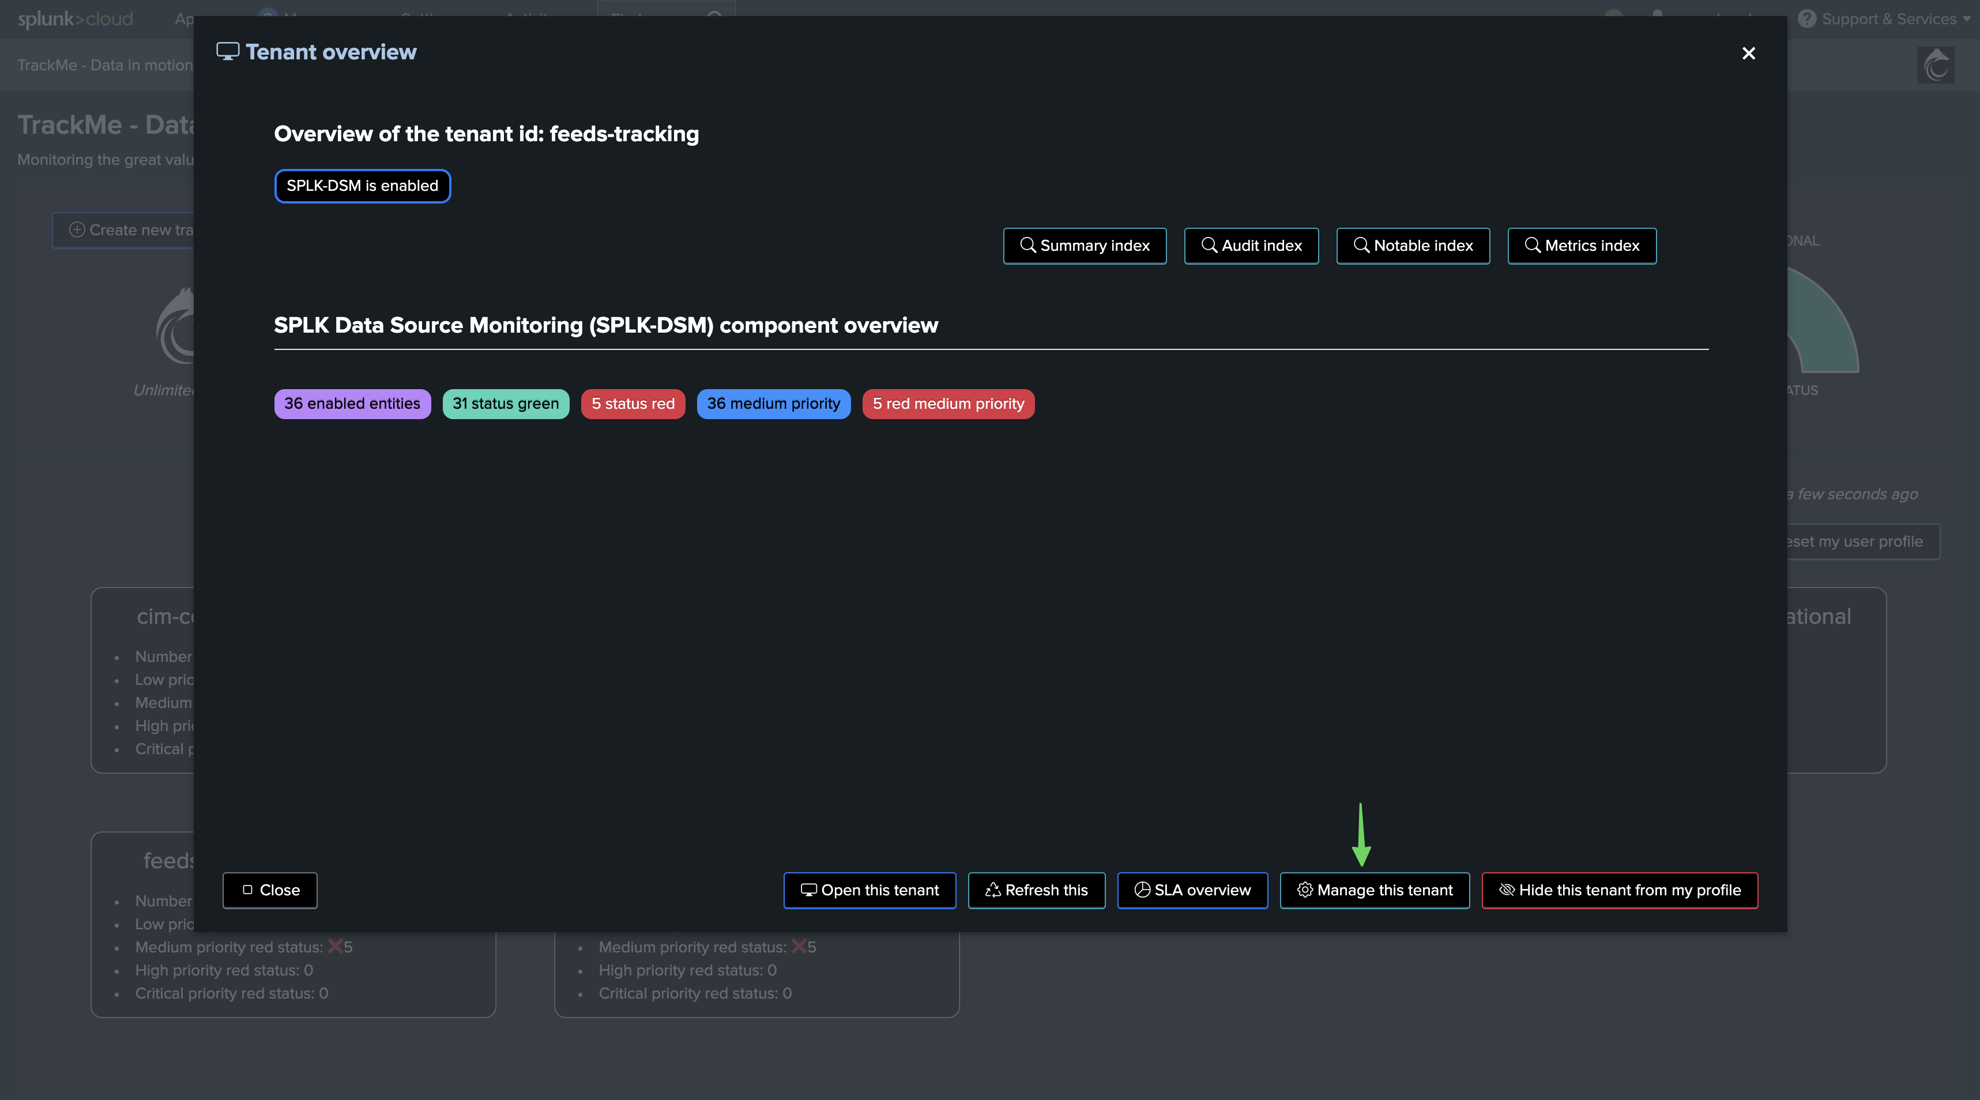Screen dimensions: 1980x1100
Task: Hide this tenant from my profile
Action: click(x=1618, y=890)
